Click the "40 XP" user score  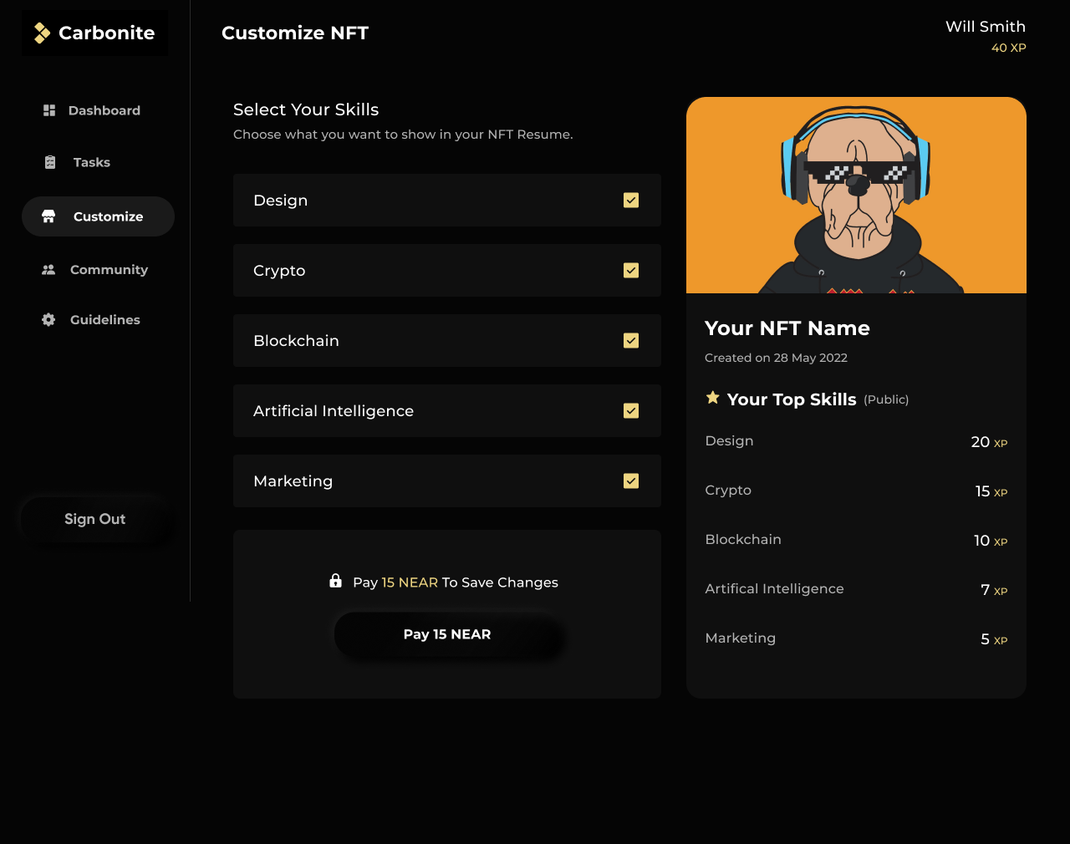coord(1008,48)
